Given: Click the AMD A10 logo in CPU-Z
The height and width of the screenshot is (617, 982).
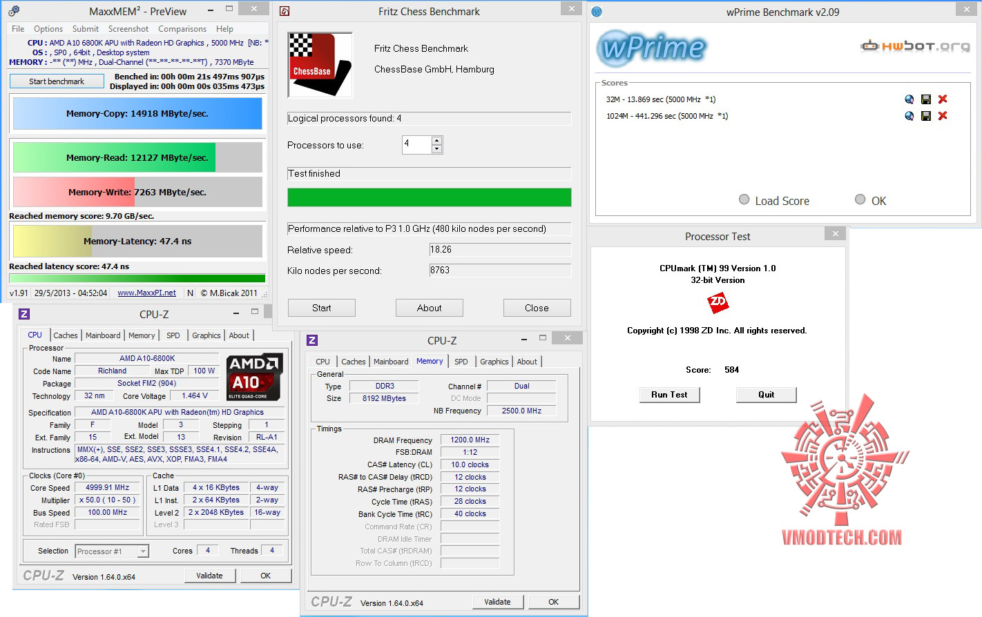Looking at the screenshot, I should 254,377.
